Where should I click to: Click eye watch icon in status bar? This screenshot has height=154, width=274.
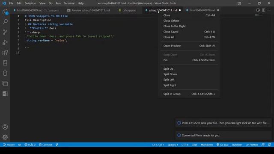click(x=20, y=145)
